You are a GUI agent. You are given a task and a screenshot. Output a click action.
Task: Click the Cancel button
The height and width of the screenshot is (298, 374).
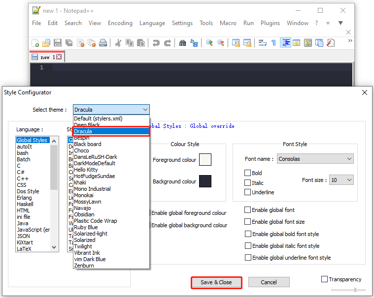269,282
